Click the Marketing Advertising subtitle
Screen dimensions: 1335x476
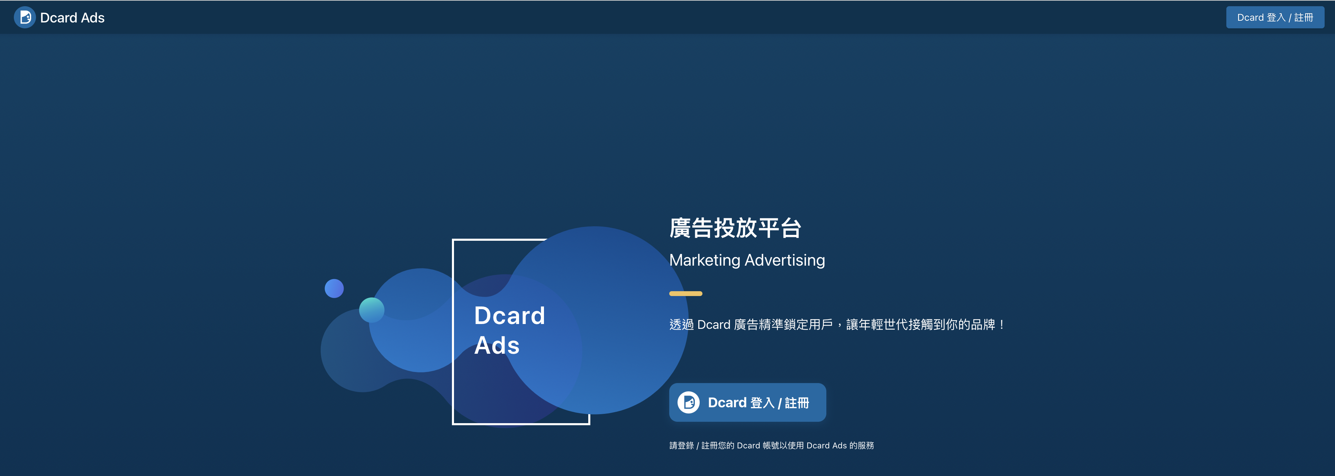pos(747,260)
